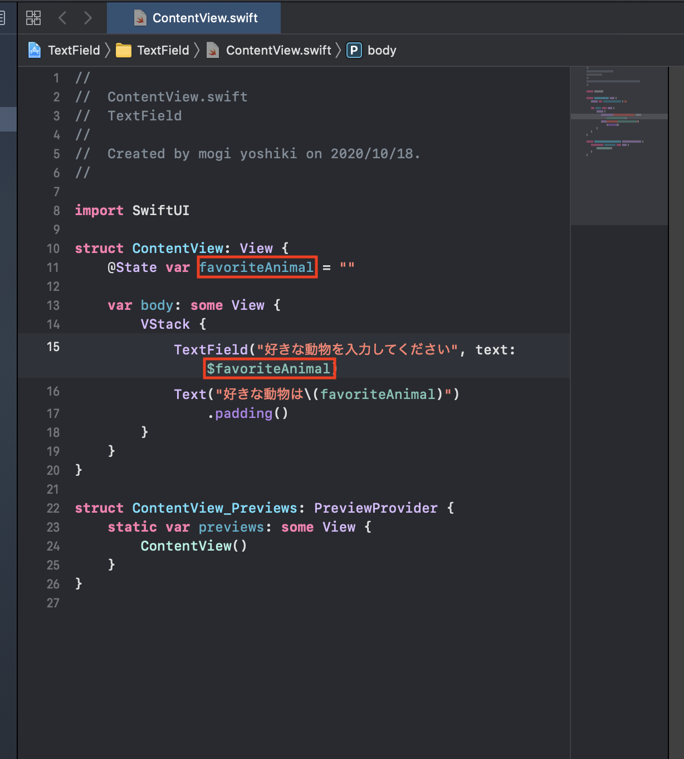Click 'ContentView()' on line 24
Viewport: 684px width, 759px height.
(x=194, y=546)
